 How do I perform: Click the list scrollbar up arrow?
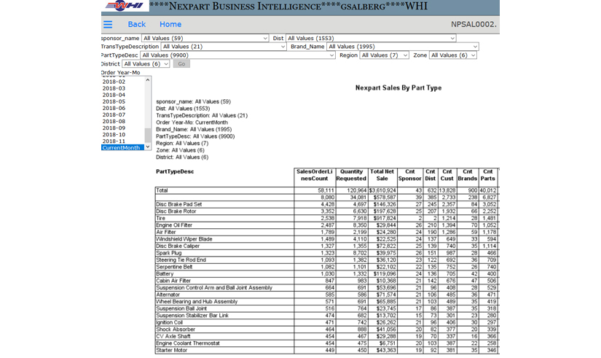[x=148, y=79]
